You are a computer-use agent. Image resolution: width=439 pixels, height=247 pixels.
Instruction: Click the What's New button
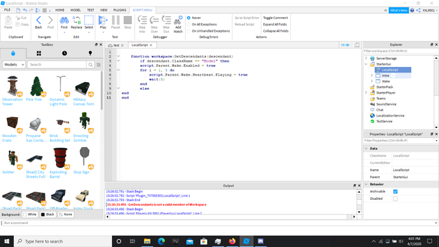pyautogui.click(x=398, y=10)
